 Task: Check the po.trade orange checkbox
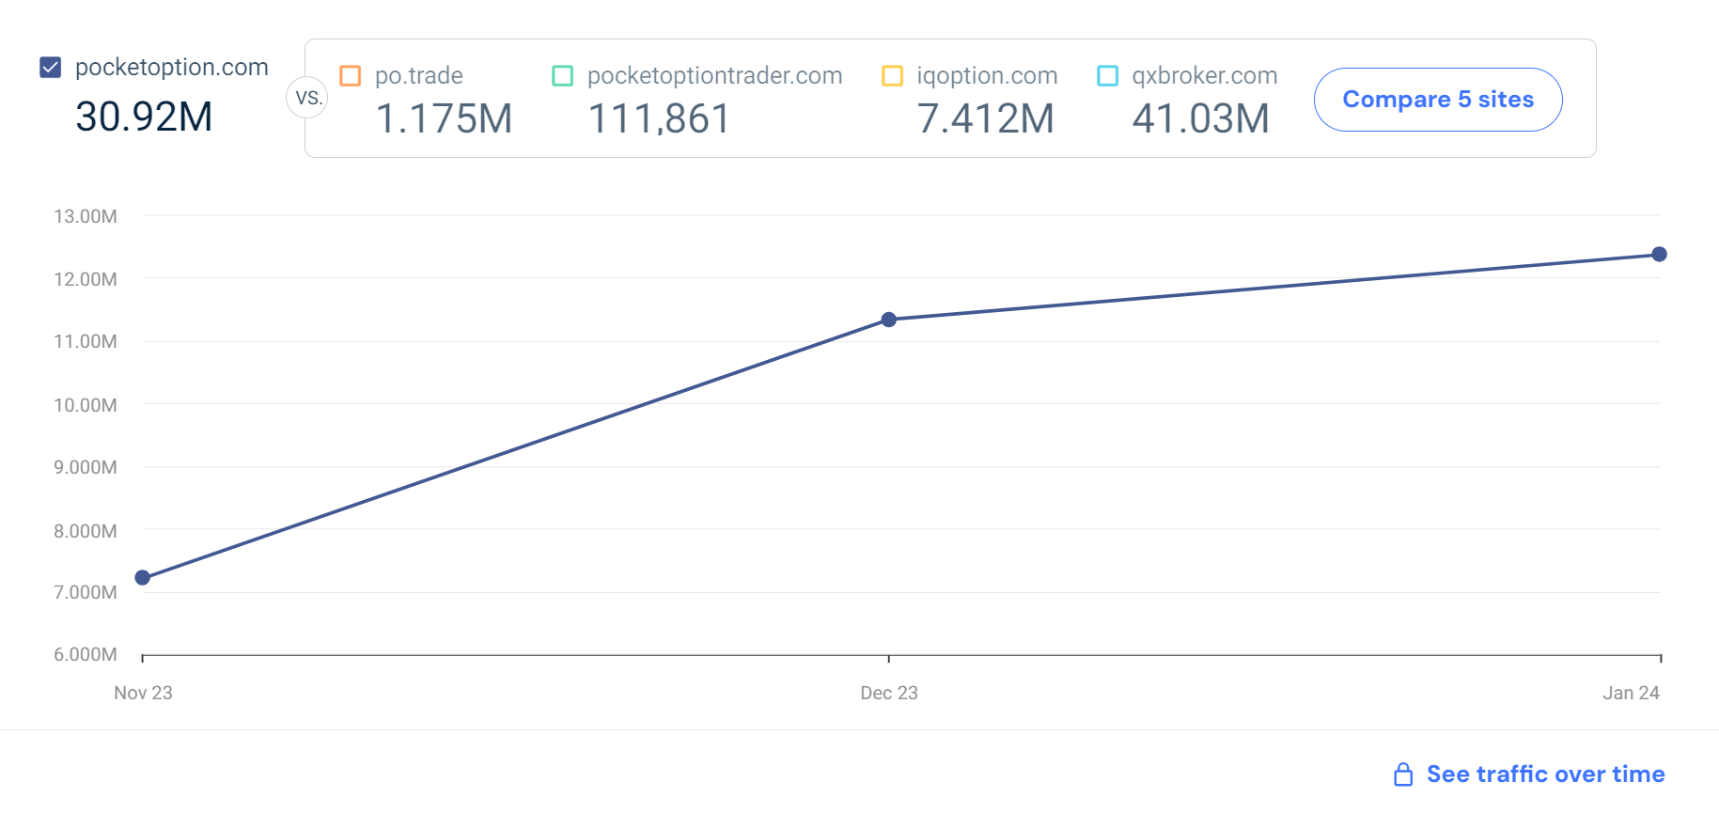pyautogui.click(x=351, y=76)
